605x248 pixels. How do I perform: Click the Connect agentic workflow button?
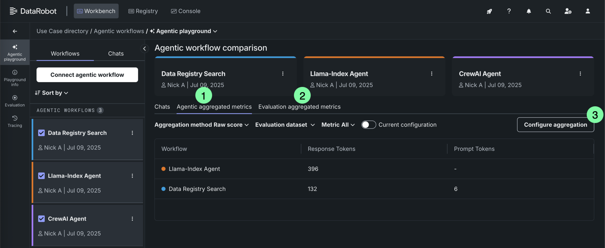[x=87, y=75]
